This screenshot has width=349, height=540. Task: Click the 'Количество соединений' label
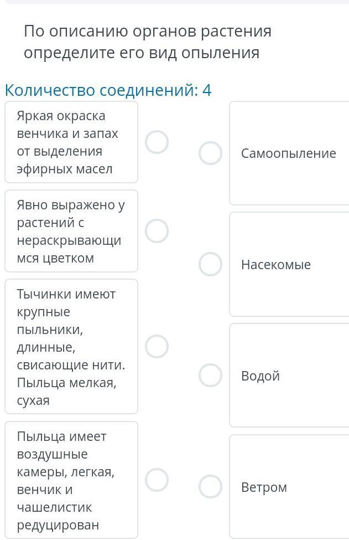click(x=101, y=90)
